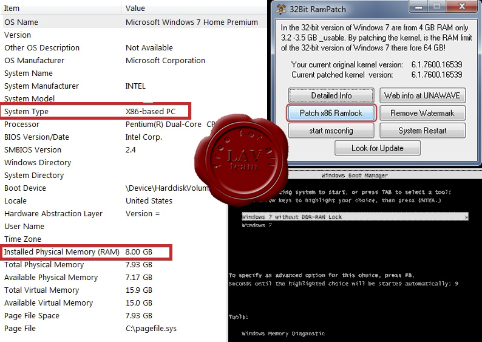Select the OS Name row
The height and width of the screenshot is (342, 482).
click(134, 22)
